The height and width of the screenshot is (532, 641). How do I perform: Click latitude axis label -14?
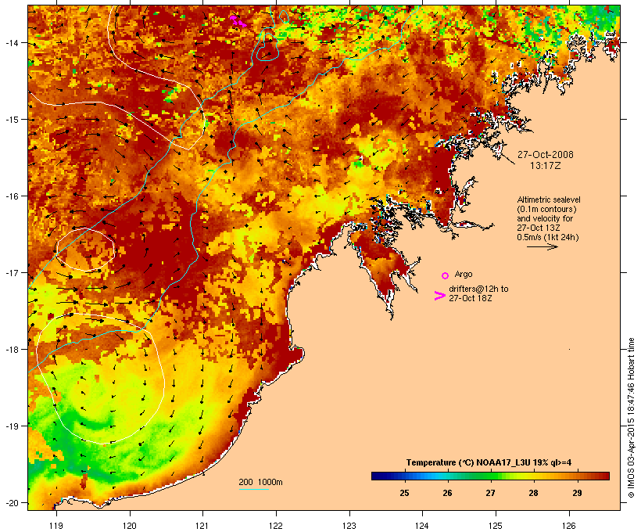pyautogui.click(x=11, y=42)
